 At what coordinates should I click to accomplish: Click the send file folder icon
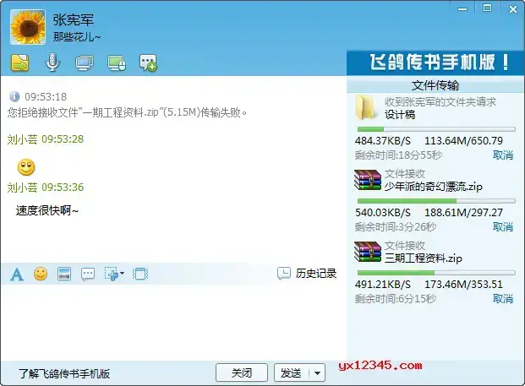pyautogui.click(x=20, y=63)
